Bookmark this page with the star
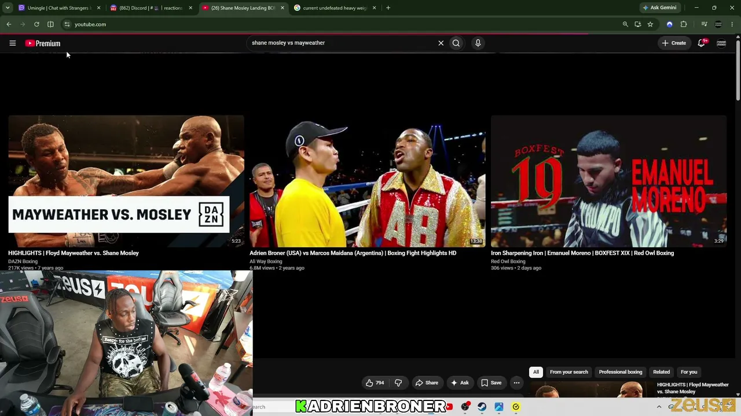 [x=650, y=24]
